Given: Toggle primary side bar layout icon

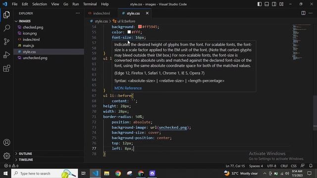Looking at the screenshot, I should pos(260,4).
